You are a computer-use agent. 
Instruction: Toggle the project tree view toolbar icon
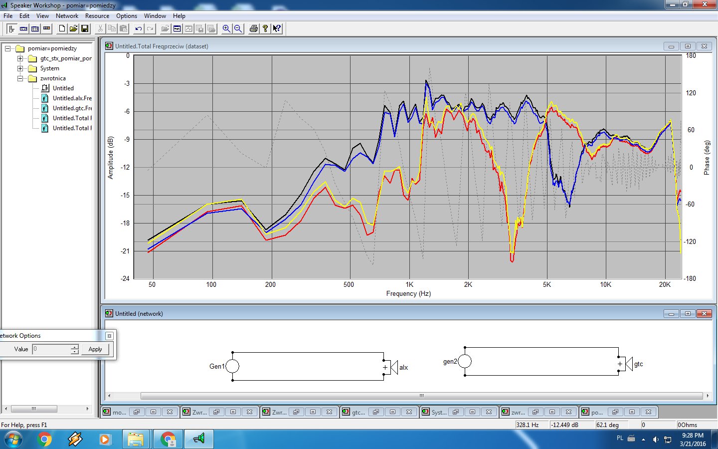pos(11,28)
